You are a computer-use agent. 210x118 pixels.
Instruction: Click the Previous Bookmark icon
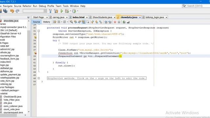(93, 22)
